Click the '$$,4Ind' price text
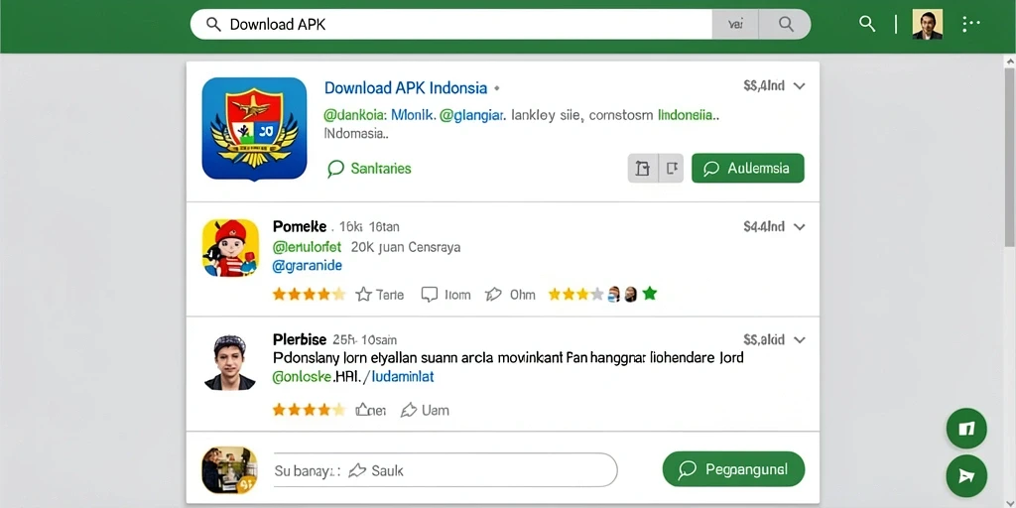The height and width of the screenshot is (508, 1016). point(765,85)
